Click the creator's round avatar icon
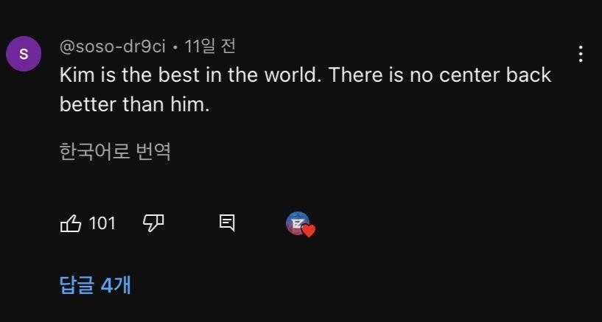 pos(298,223)
